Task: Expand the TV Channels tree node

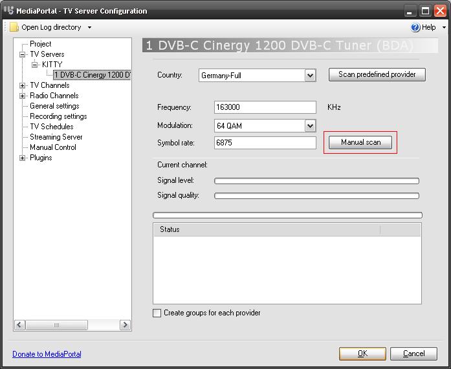Action: (23, 85)
